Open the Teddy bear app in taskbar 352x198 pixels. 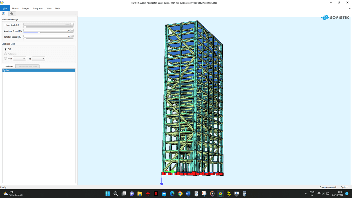click(x=229, y=194)
